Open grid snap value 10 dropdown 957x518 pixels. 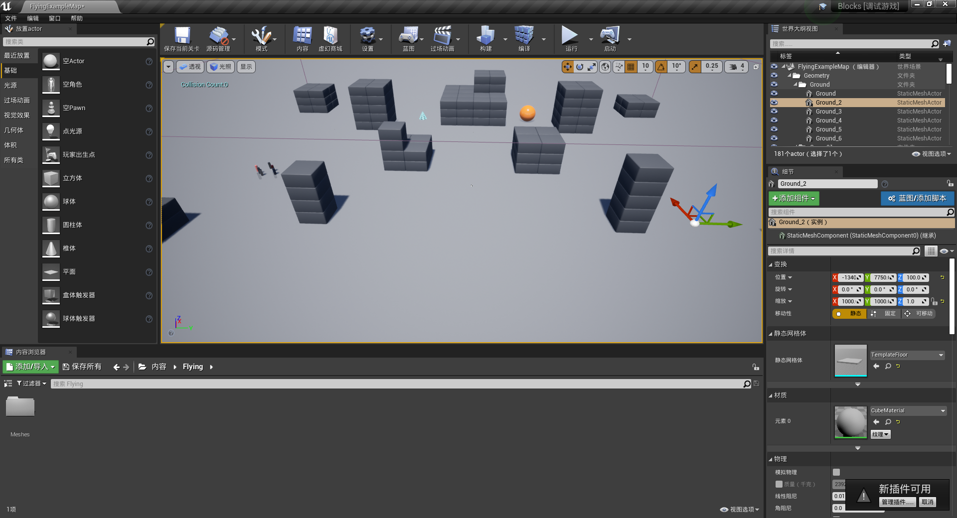(645, 67)
